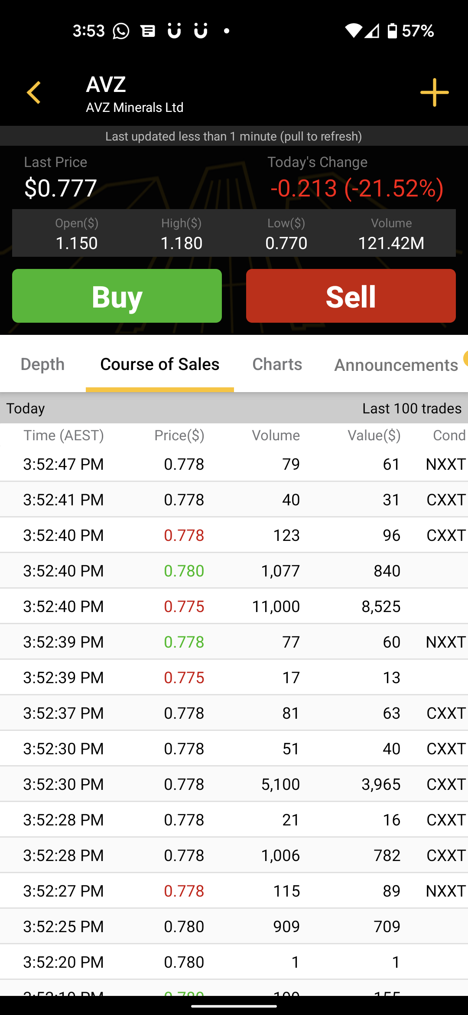
Task: Tap the Value($) column header
Action: 374,435
